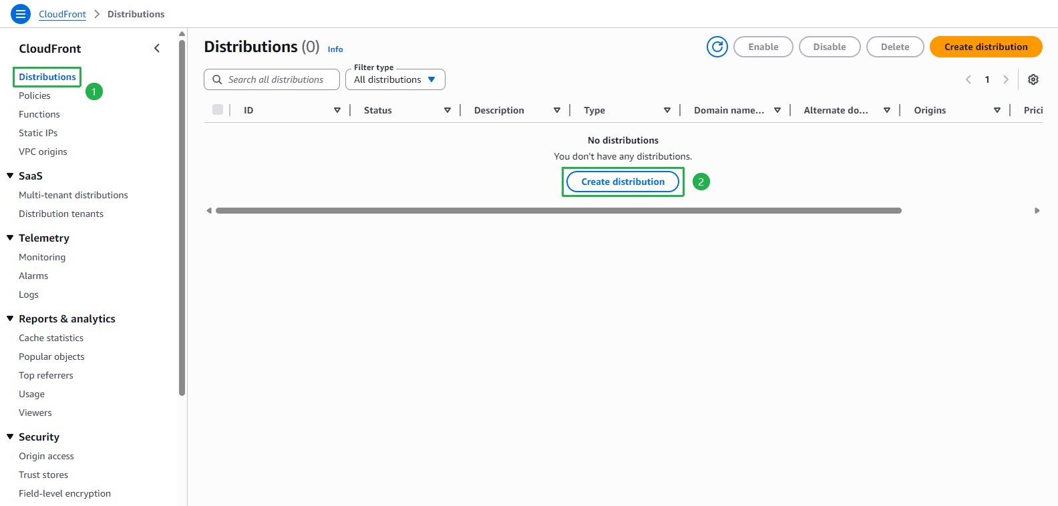Sort by Alternate domain column arrow
This screenshot has width=1058, height=506.
887,110
